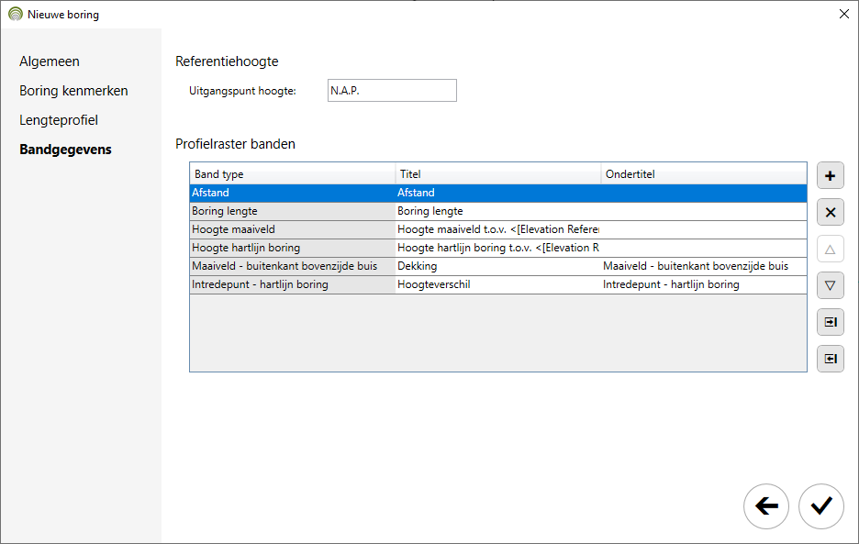Select the Boring lengte band type cell

pyautogui.click(x=292, y=212)
